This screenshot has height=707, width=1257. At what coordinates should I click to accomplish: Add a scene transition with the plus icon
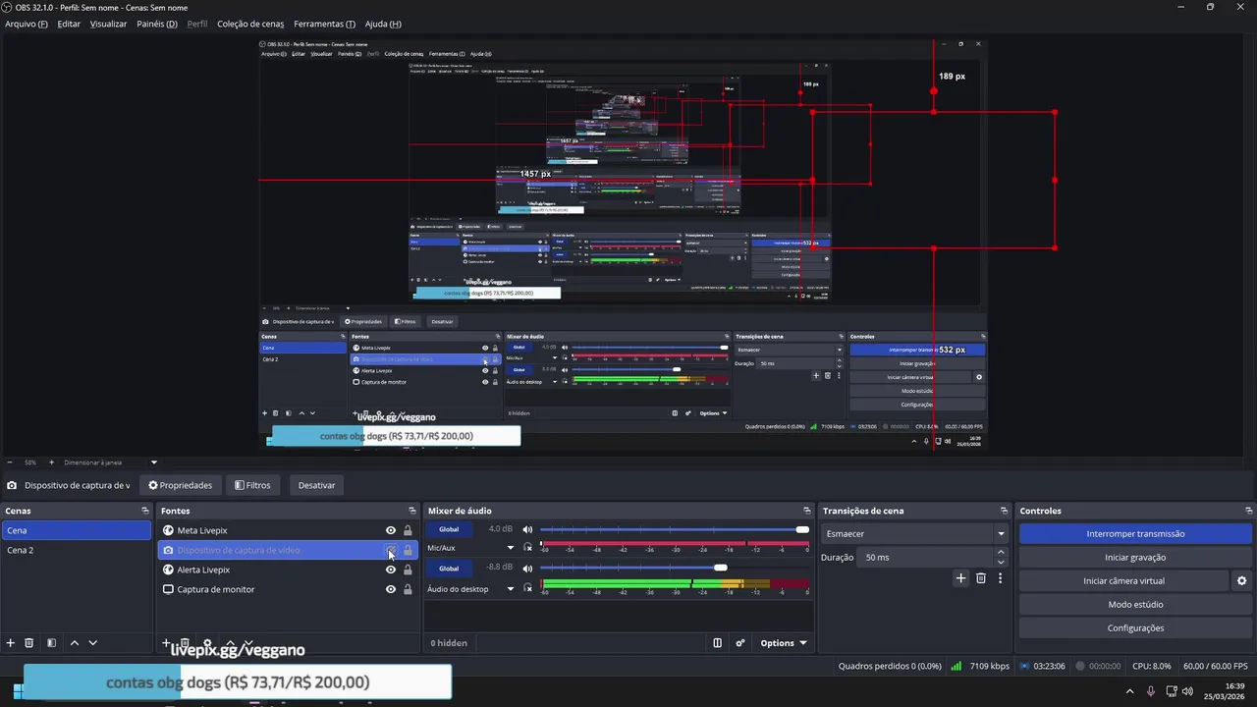click(x=960, y=578)
